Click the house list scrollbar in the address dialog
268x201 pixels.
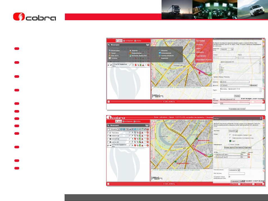point(260,67)
